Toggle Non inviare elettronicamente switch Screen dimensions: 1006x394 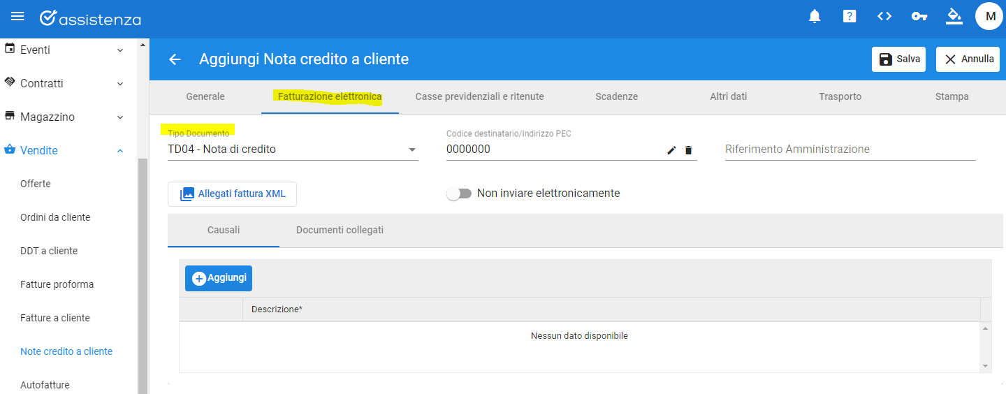tap(459, 194)
